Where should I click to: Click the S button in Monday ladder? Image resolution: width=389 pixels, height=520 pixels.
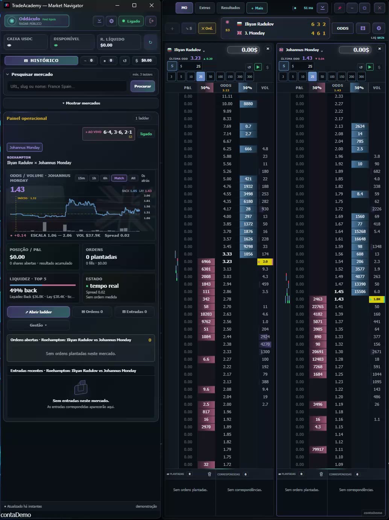pos(284,66)
